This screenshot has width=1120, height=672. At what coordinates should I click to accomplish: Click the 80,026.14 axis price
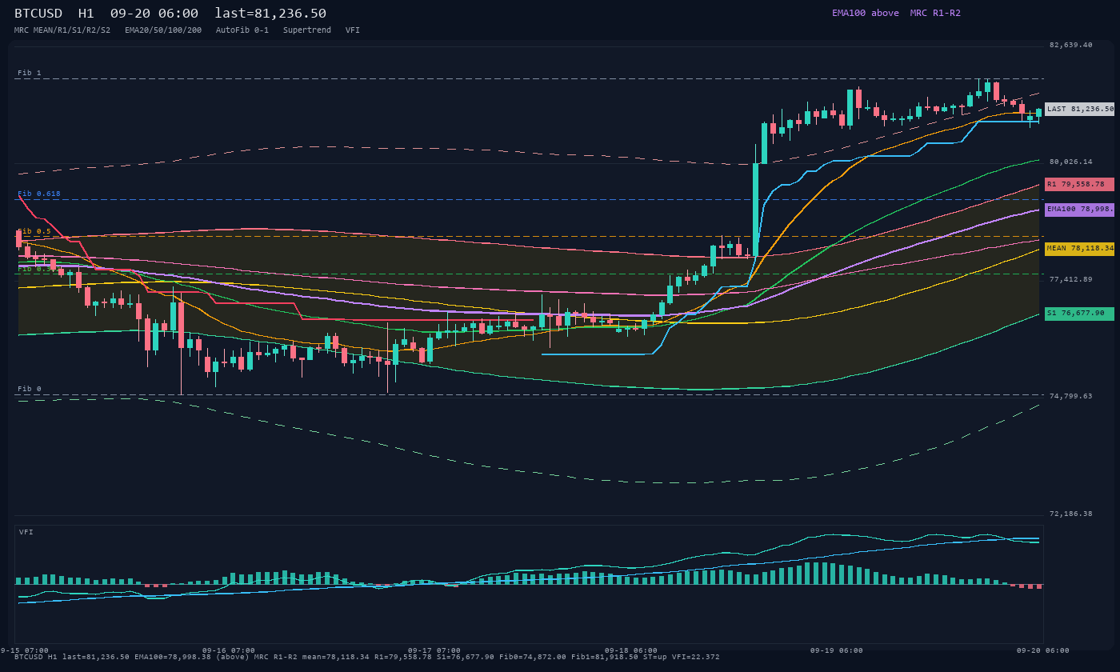(x=1070, y=162)
